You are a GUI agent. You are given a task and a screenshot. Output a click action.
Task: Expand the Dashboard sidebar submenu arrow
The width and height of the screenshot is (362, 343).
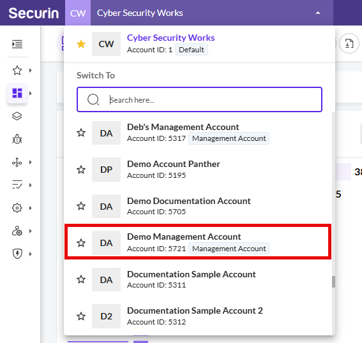[31, 93]
